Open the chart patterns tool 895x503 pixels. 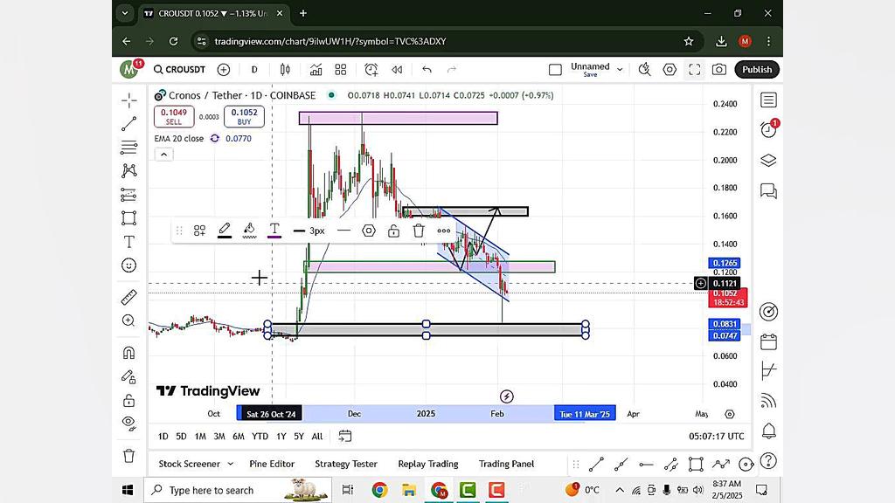[x=129, y=170]
